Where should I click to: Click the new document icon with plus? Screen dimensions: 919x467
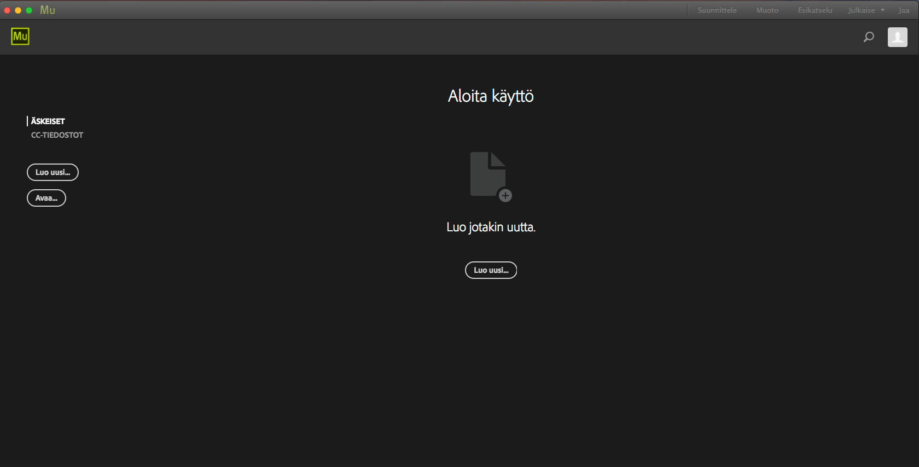491,177
